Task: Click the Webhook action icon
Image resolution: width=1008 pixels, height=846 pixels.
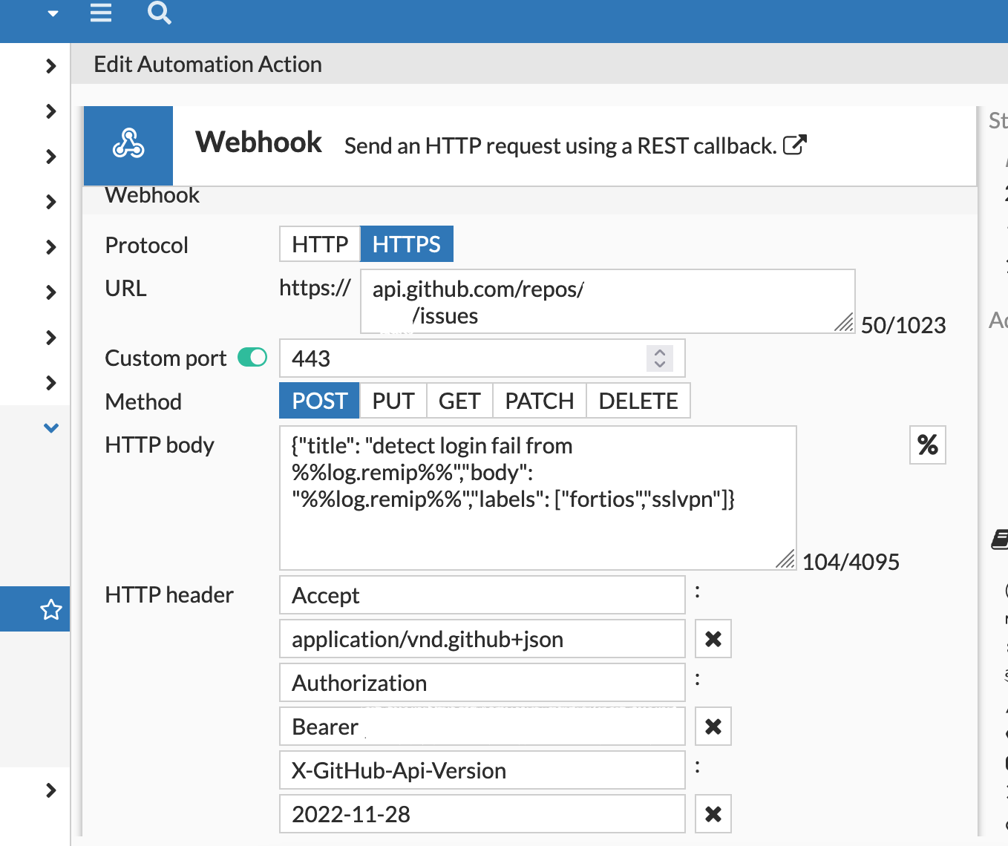Action: [128, 145]
